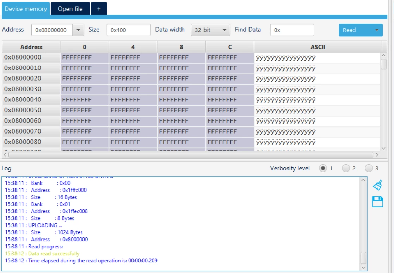The image size is (394, 273).
Task: Click the log line 'Size : 1024 Bytes'
Action: 44,232
